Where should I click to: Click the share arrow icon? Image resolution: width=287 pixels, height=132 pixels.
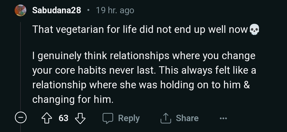(x=165, y=118)
